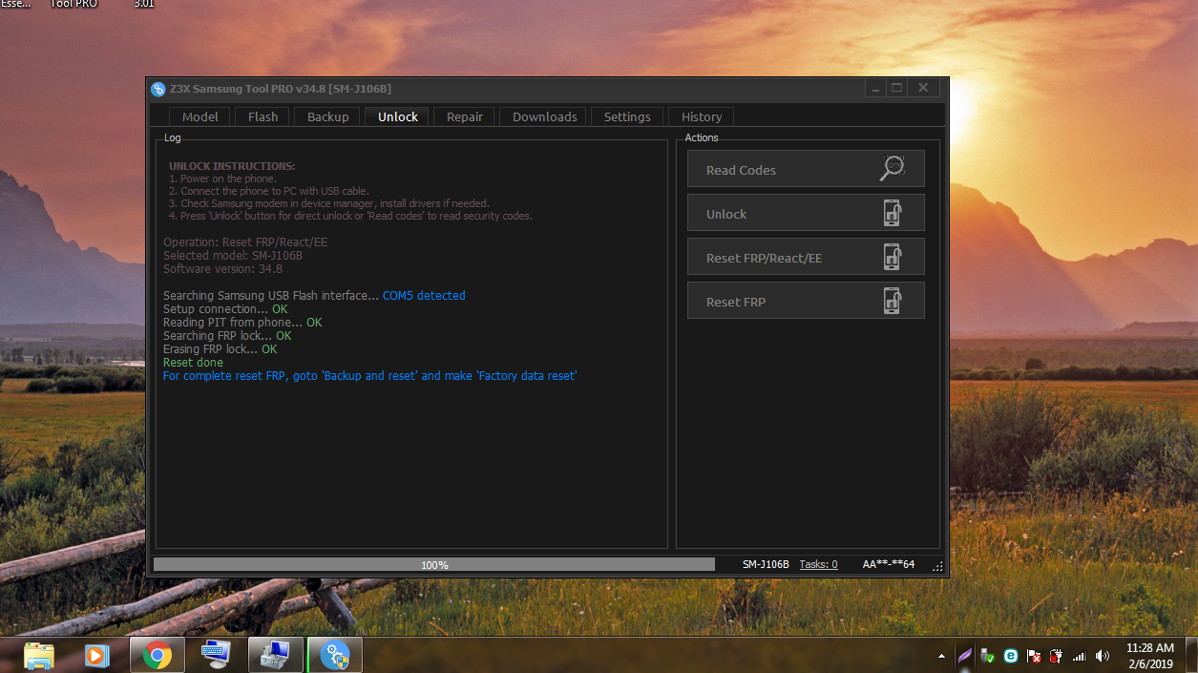Minimize the Z3X Samsung Tool window

pyautogui.click(x=874, y=88)
